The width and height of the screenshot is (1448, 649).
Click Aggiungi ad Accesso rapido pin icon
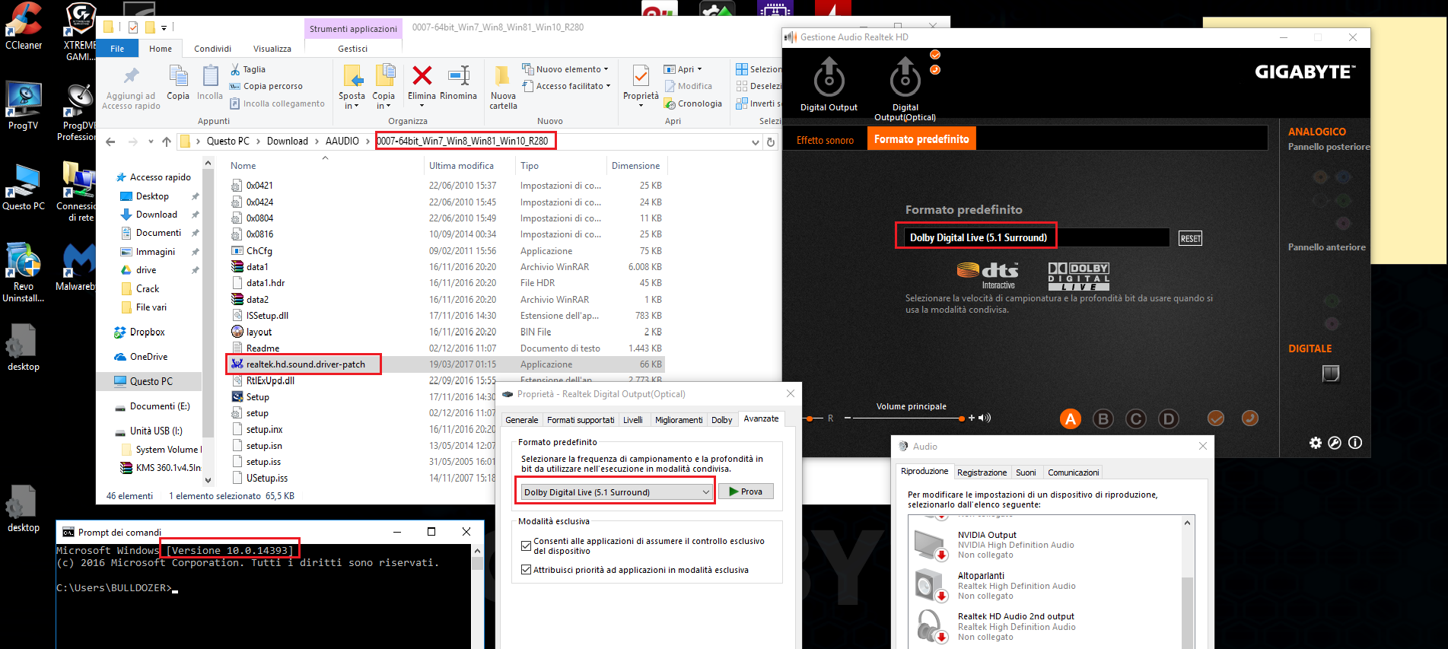pos(132,76)
